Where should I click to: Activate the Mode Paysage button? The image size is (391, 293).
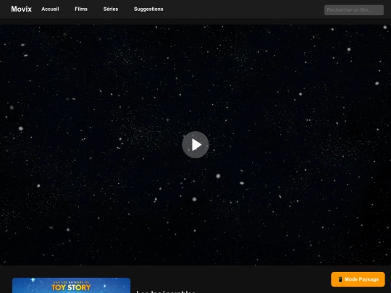click(358, 279)
